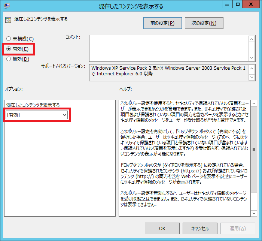This screenshot has height=241, width=262.
Task: Click the policy heading 混在したコンテンツを表示する beside the icon
Action: [x=41, y=19]
